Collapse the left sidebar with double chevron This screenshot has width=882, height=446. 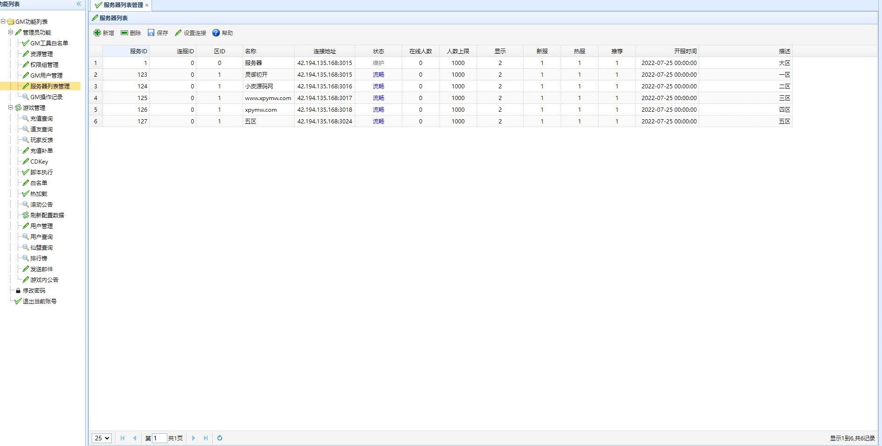[79, 4]
